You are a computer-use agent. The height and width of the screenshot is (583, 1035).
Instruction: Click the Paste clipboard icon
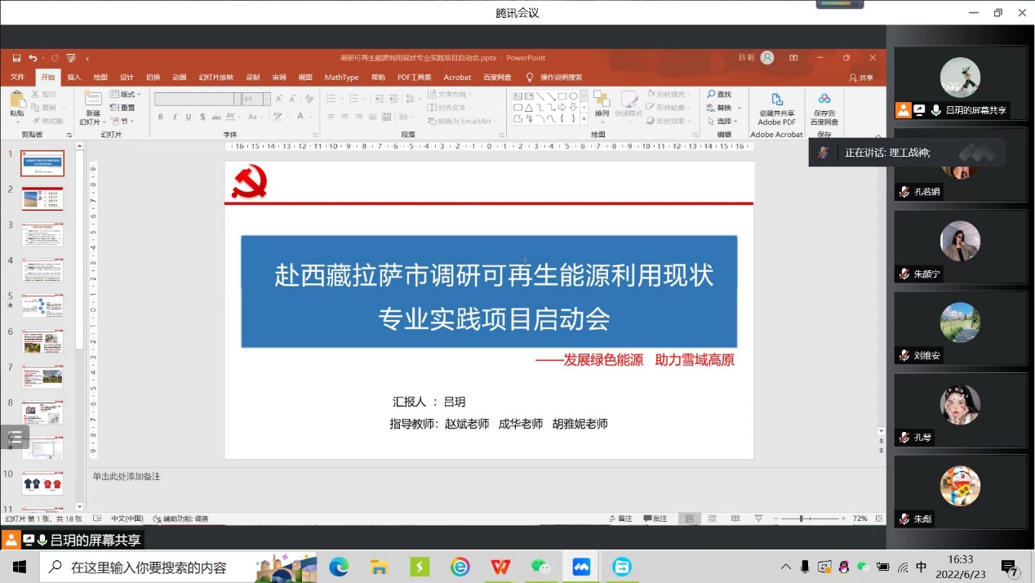click(x=16, y=101)
